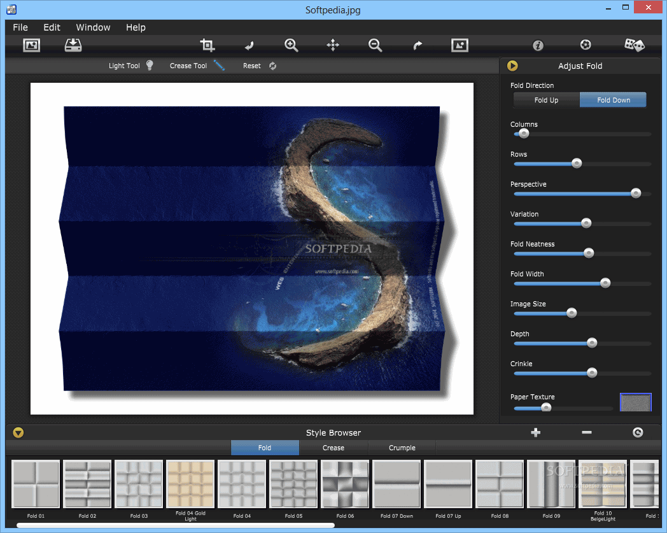Click the Image Size slider handle

[x=572, y=313]
